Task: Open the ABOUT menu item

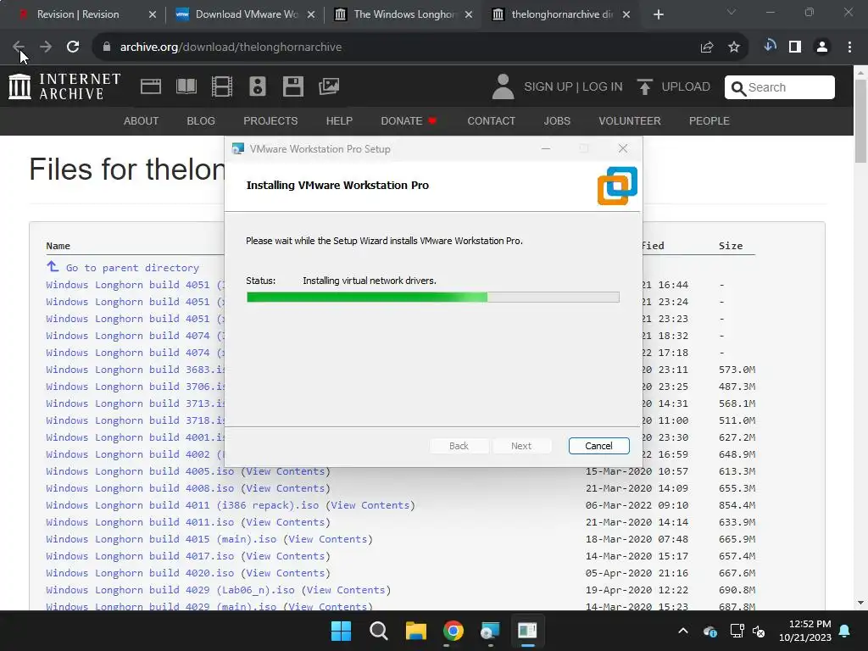Action: coord(142,120)
